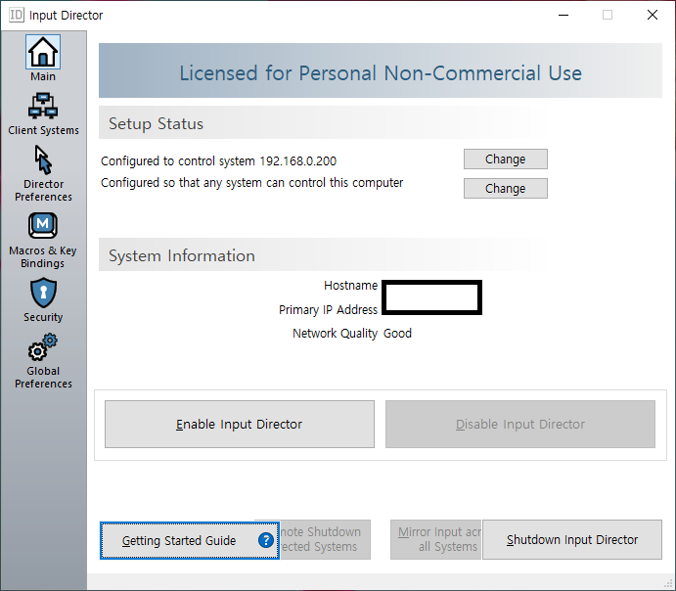Click Shutdown Input Director button
Image resolution: width=676 pixels, height=591 pixels.
(572, 540)
